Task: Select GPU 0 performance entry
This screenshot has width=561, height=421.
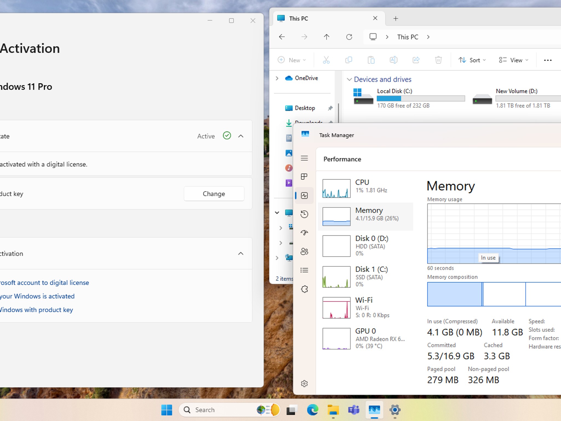Action: 365,338
